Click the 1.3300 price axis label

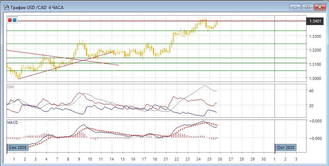[x=314, y=36]
